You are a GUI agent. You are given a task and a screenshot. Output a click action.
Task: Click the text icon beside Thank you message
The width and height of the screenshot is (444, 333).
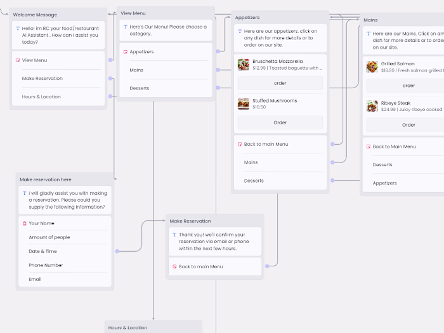174,235
